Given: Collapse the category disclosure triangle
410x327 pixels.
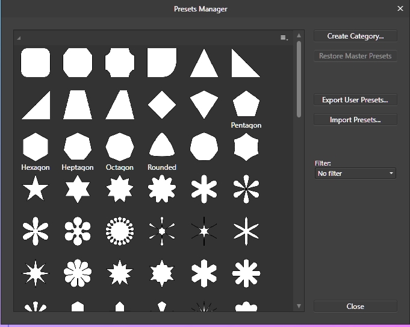Looking at the screenshot, I should pos(19,38).
